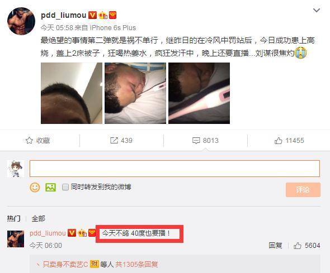
Task: Open the post options chevron menu
Action: (317, 10)
